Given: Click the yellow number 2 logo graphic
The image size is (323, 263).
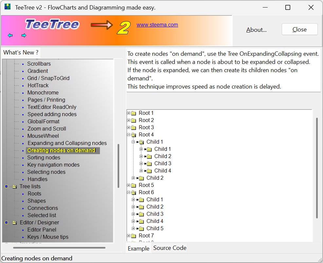Looking at the screenshot, I should (x=123, y=28).
